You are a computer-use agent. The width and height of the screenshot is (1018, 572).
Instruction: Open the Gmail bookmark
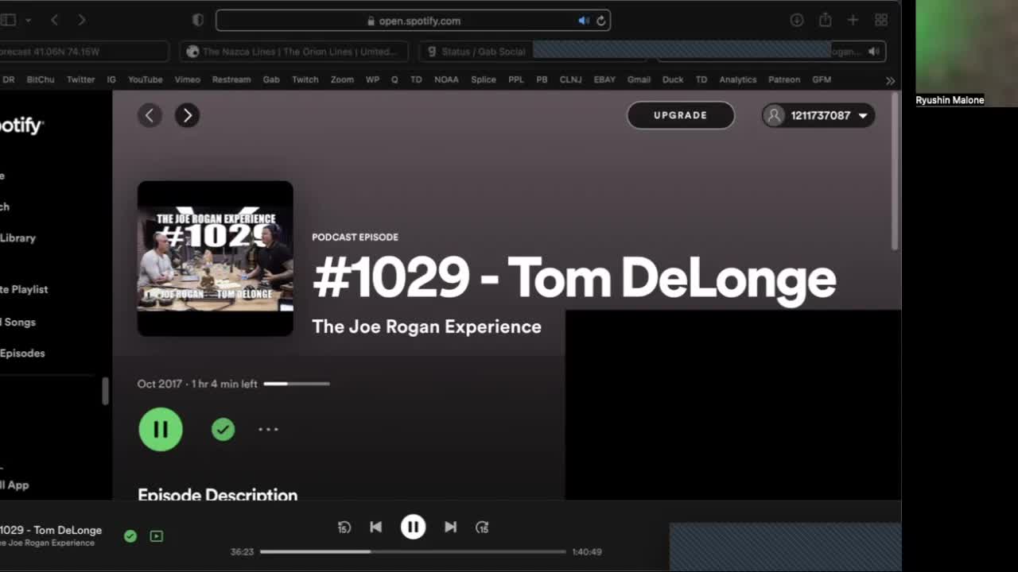pyautogui.click(x=639, y=79)
